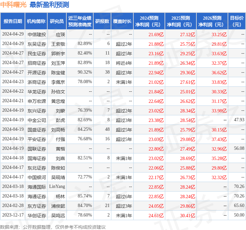Select the 覆盖时长 column header
Screen dimensions: 246x230
pos(122,21)
